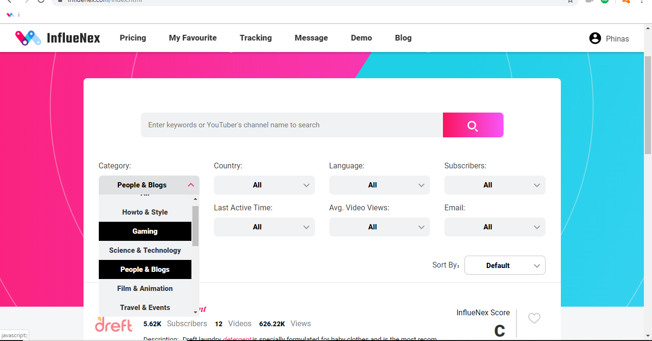Select Gaming category option
This screenshot has height=341, width=652.
[145, 231]
